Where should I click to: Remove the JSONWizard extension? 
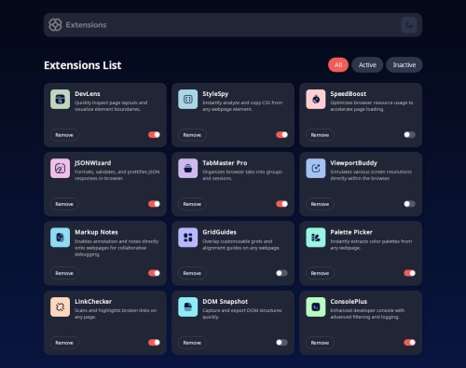pyautogui.click(x=64, y=204)
